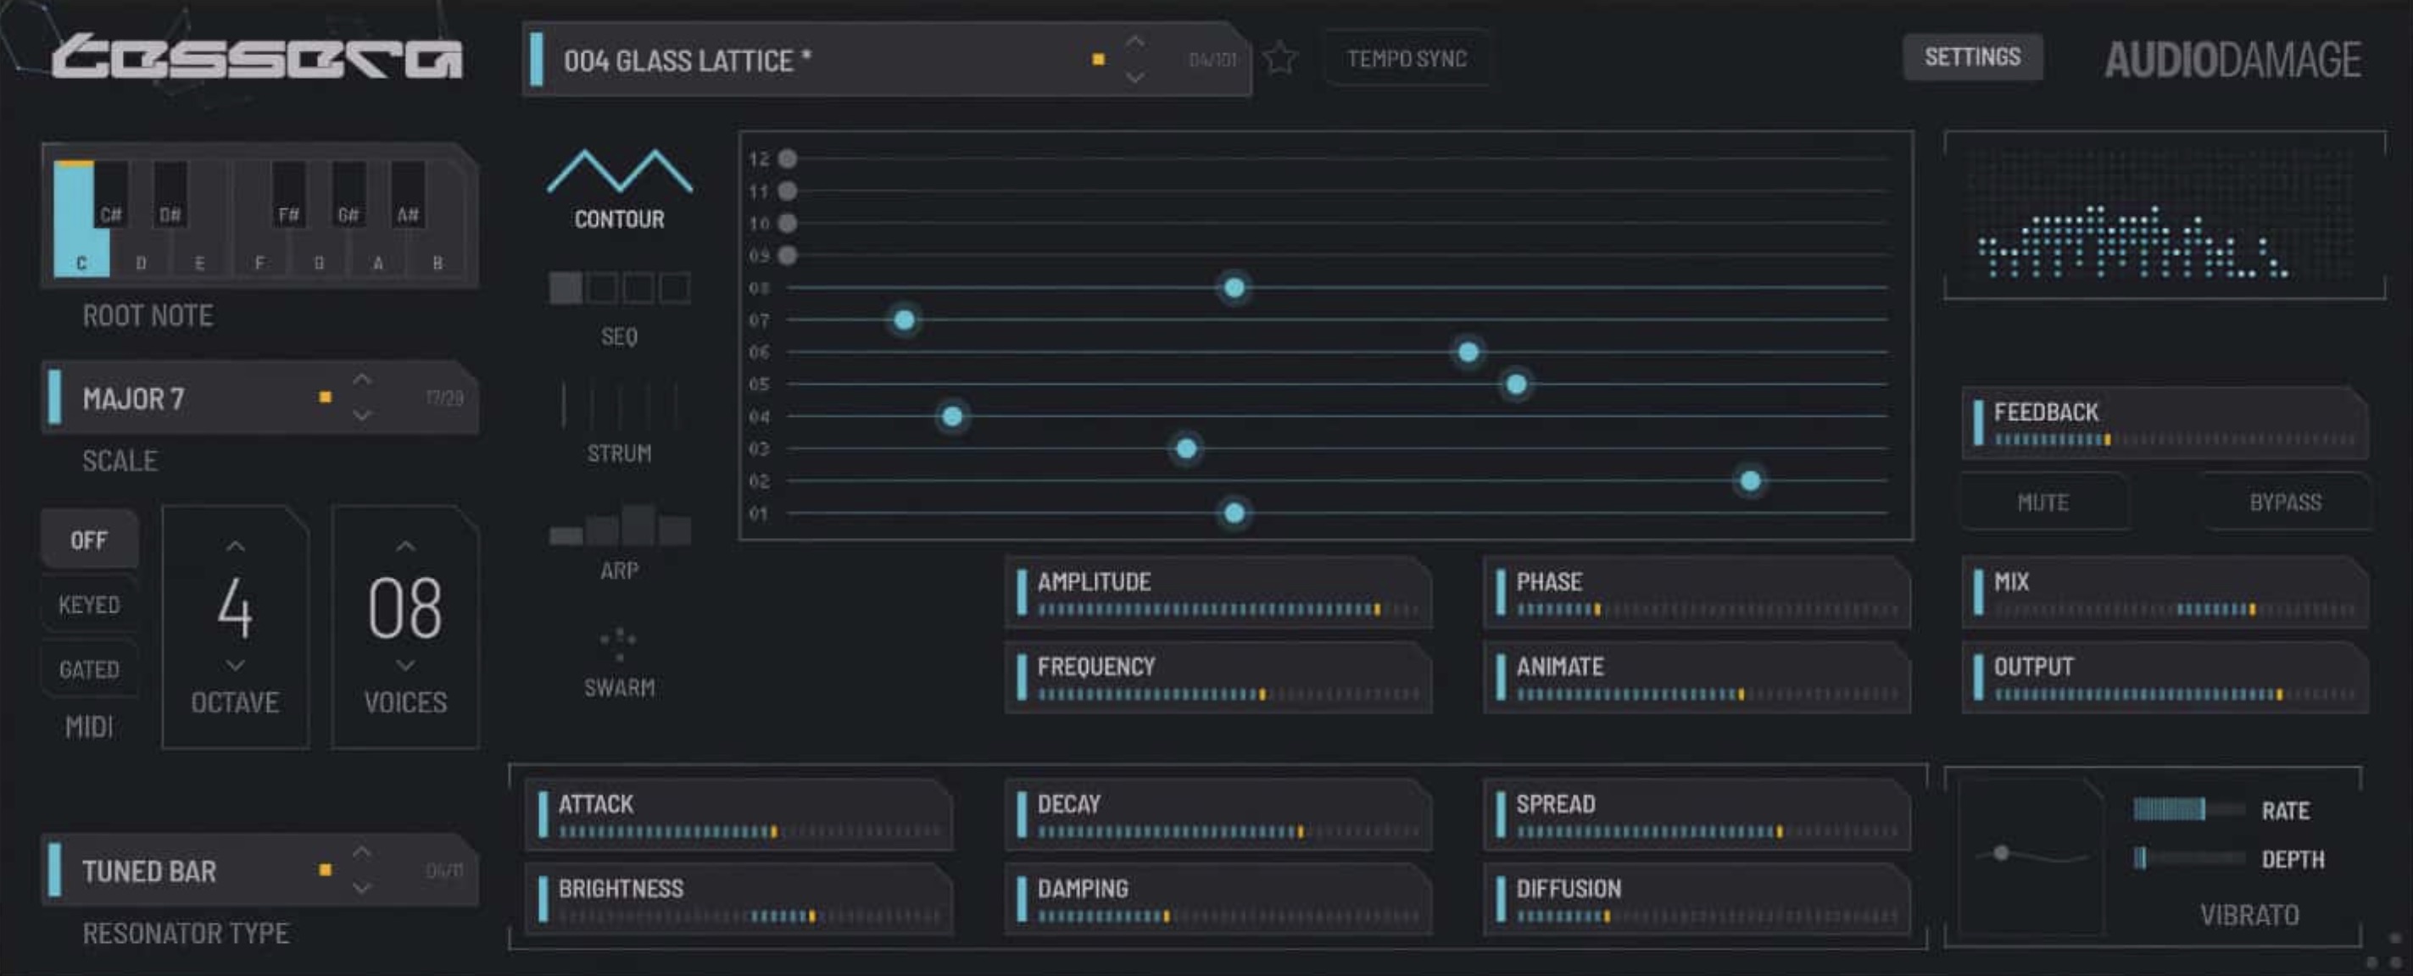The height and width of the screenshot is (976, 2413).
Task: Set root note to C# on keyboard
Action: pos(110,197)
